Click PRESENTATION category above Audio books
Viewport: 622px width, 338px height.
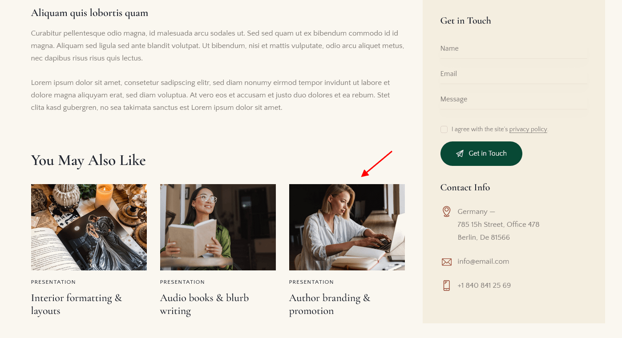(x=182, y=282)
